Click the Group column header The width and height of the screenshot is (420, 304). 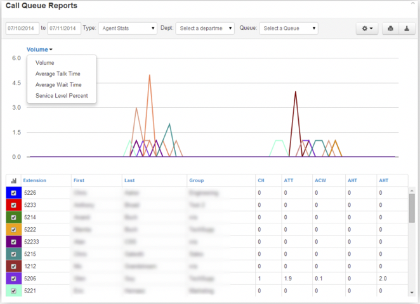click(x=197, y=180)
